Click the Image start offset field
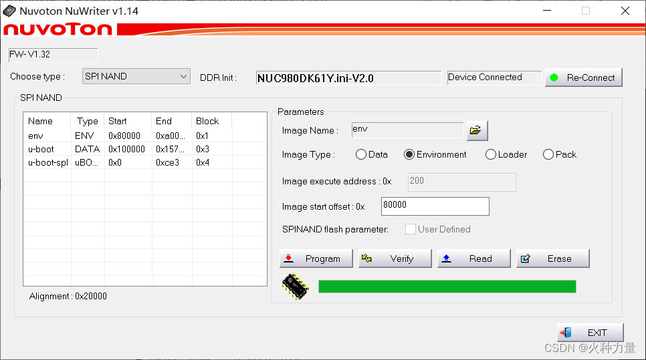This screenshot has height=360, width=646. click(435, 206)
